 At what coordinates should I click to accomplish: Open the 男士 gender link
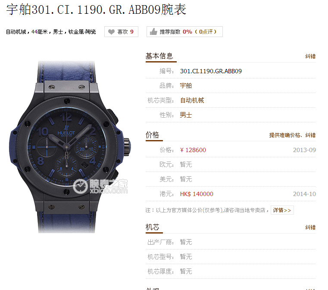click(x=186, y=115)
